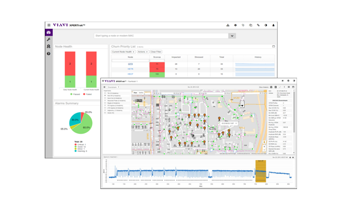Select the Suck Out impairment radio button

(105, 98)
